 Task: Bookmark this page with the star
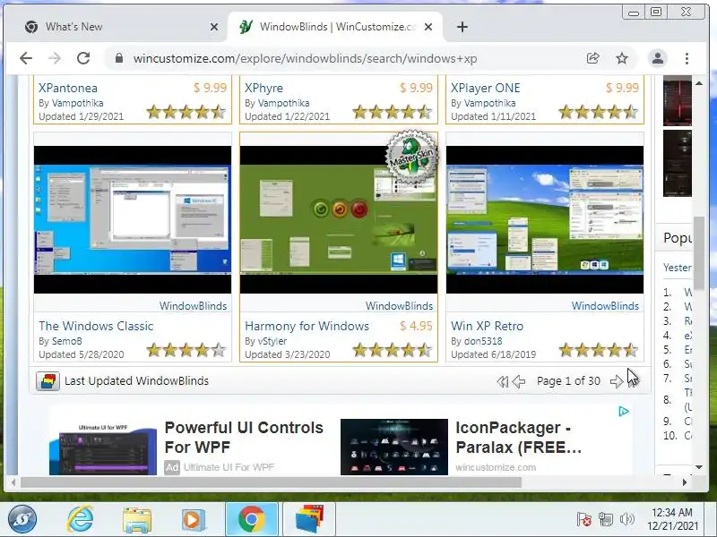(621, 58)
